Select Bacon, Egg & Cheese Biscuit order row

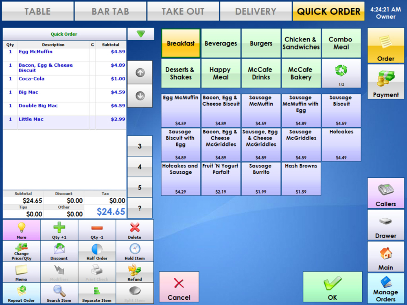click(65, 68)
